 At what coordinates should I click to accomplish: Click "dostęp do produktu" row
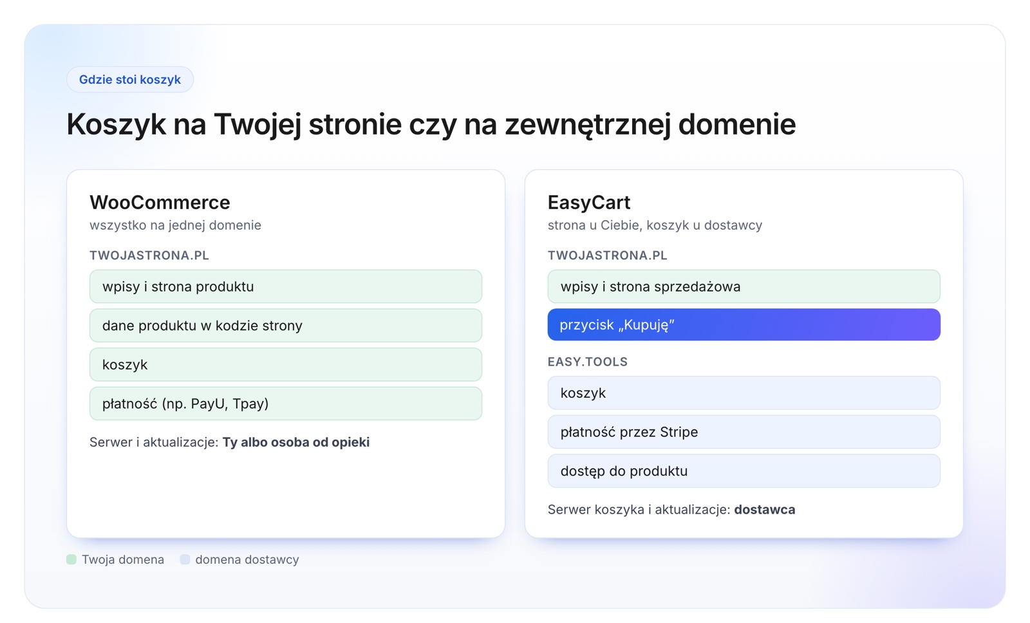pyautogui.click(x=744, y=471)
